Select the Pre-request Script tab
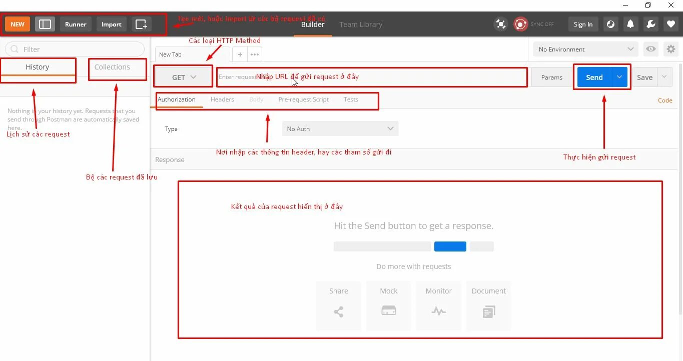Image resolution: width=683 pixels, height=361 pixels. [x=303, y=99]
